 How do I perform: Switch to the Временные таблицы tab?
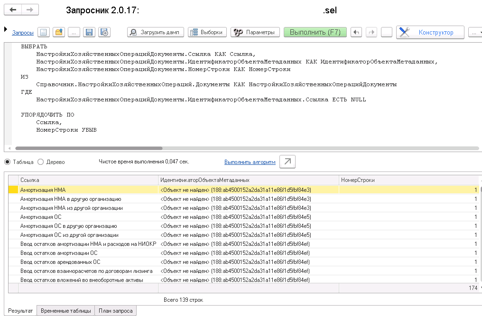[66, 311]
